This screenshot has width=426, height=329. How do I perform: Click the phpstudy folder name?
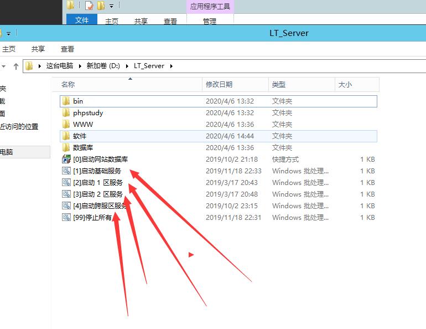click(88, 113)
